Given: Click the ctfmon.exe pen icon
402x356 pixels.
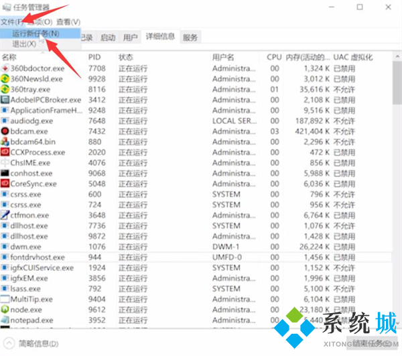Looking at the screenshot, I should (5, 215).
